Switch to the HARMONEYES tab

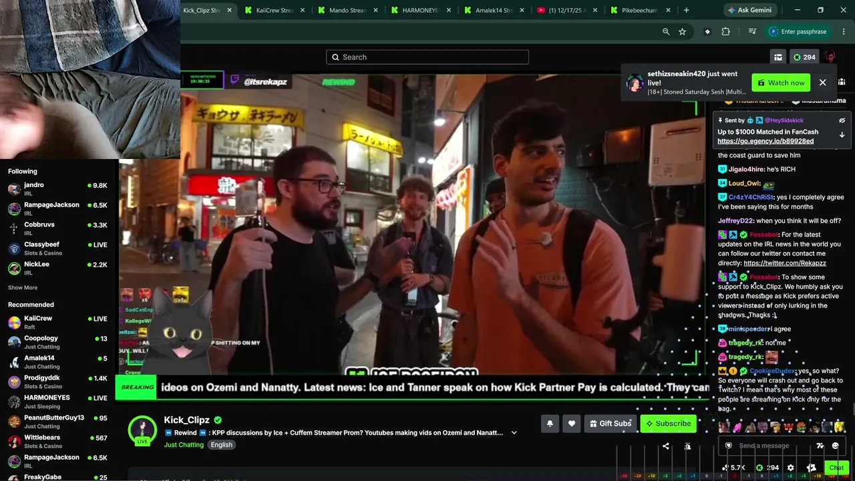coord(421,10)
